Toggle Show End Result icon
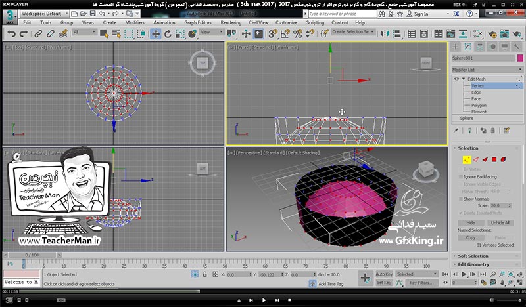 469,131
